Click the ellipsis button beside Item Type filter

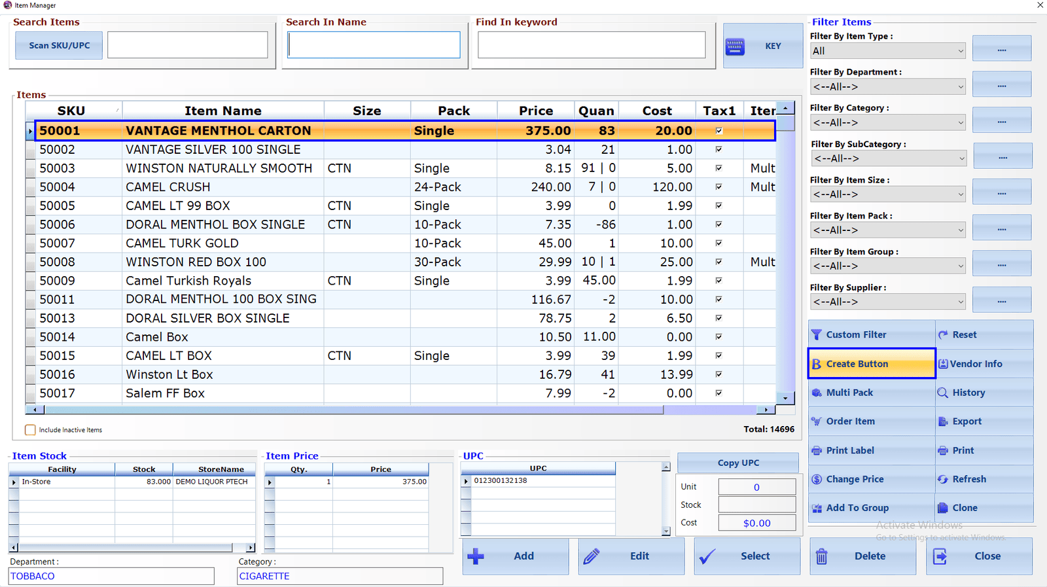point(1002,50)
